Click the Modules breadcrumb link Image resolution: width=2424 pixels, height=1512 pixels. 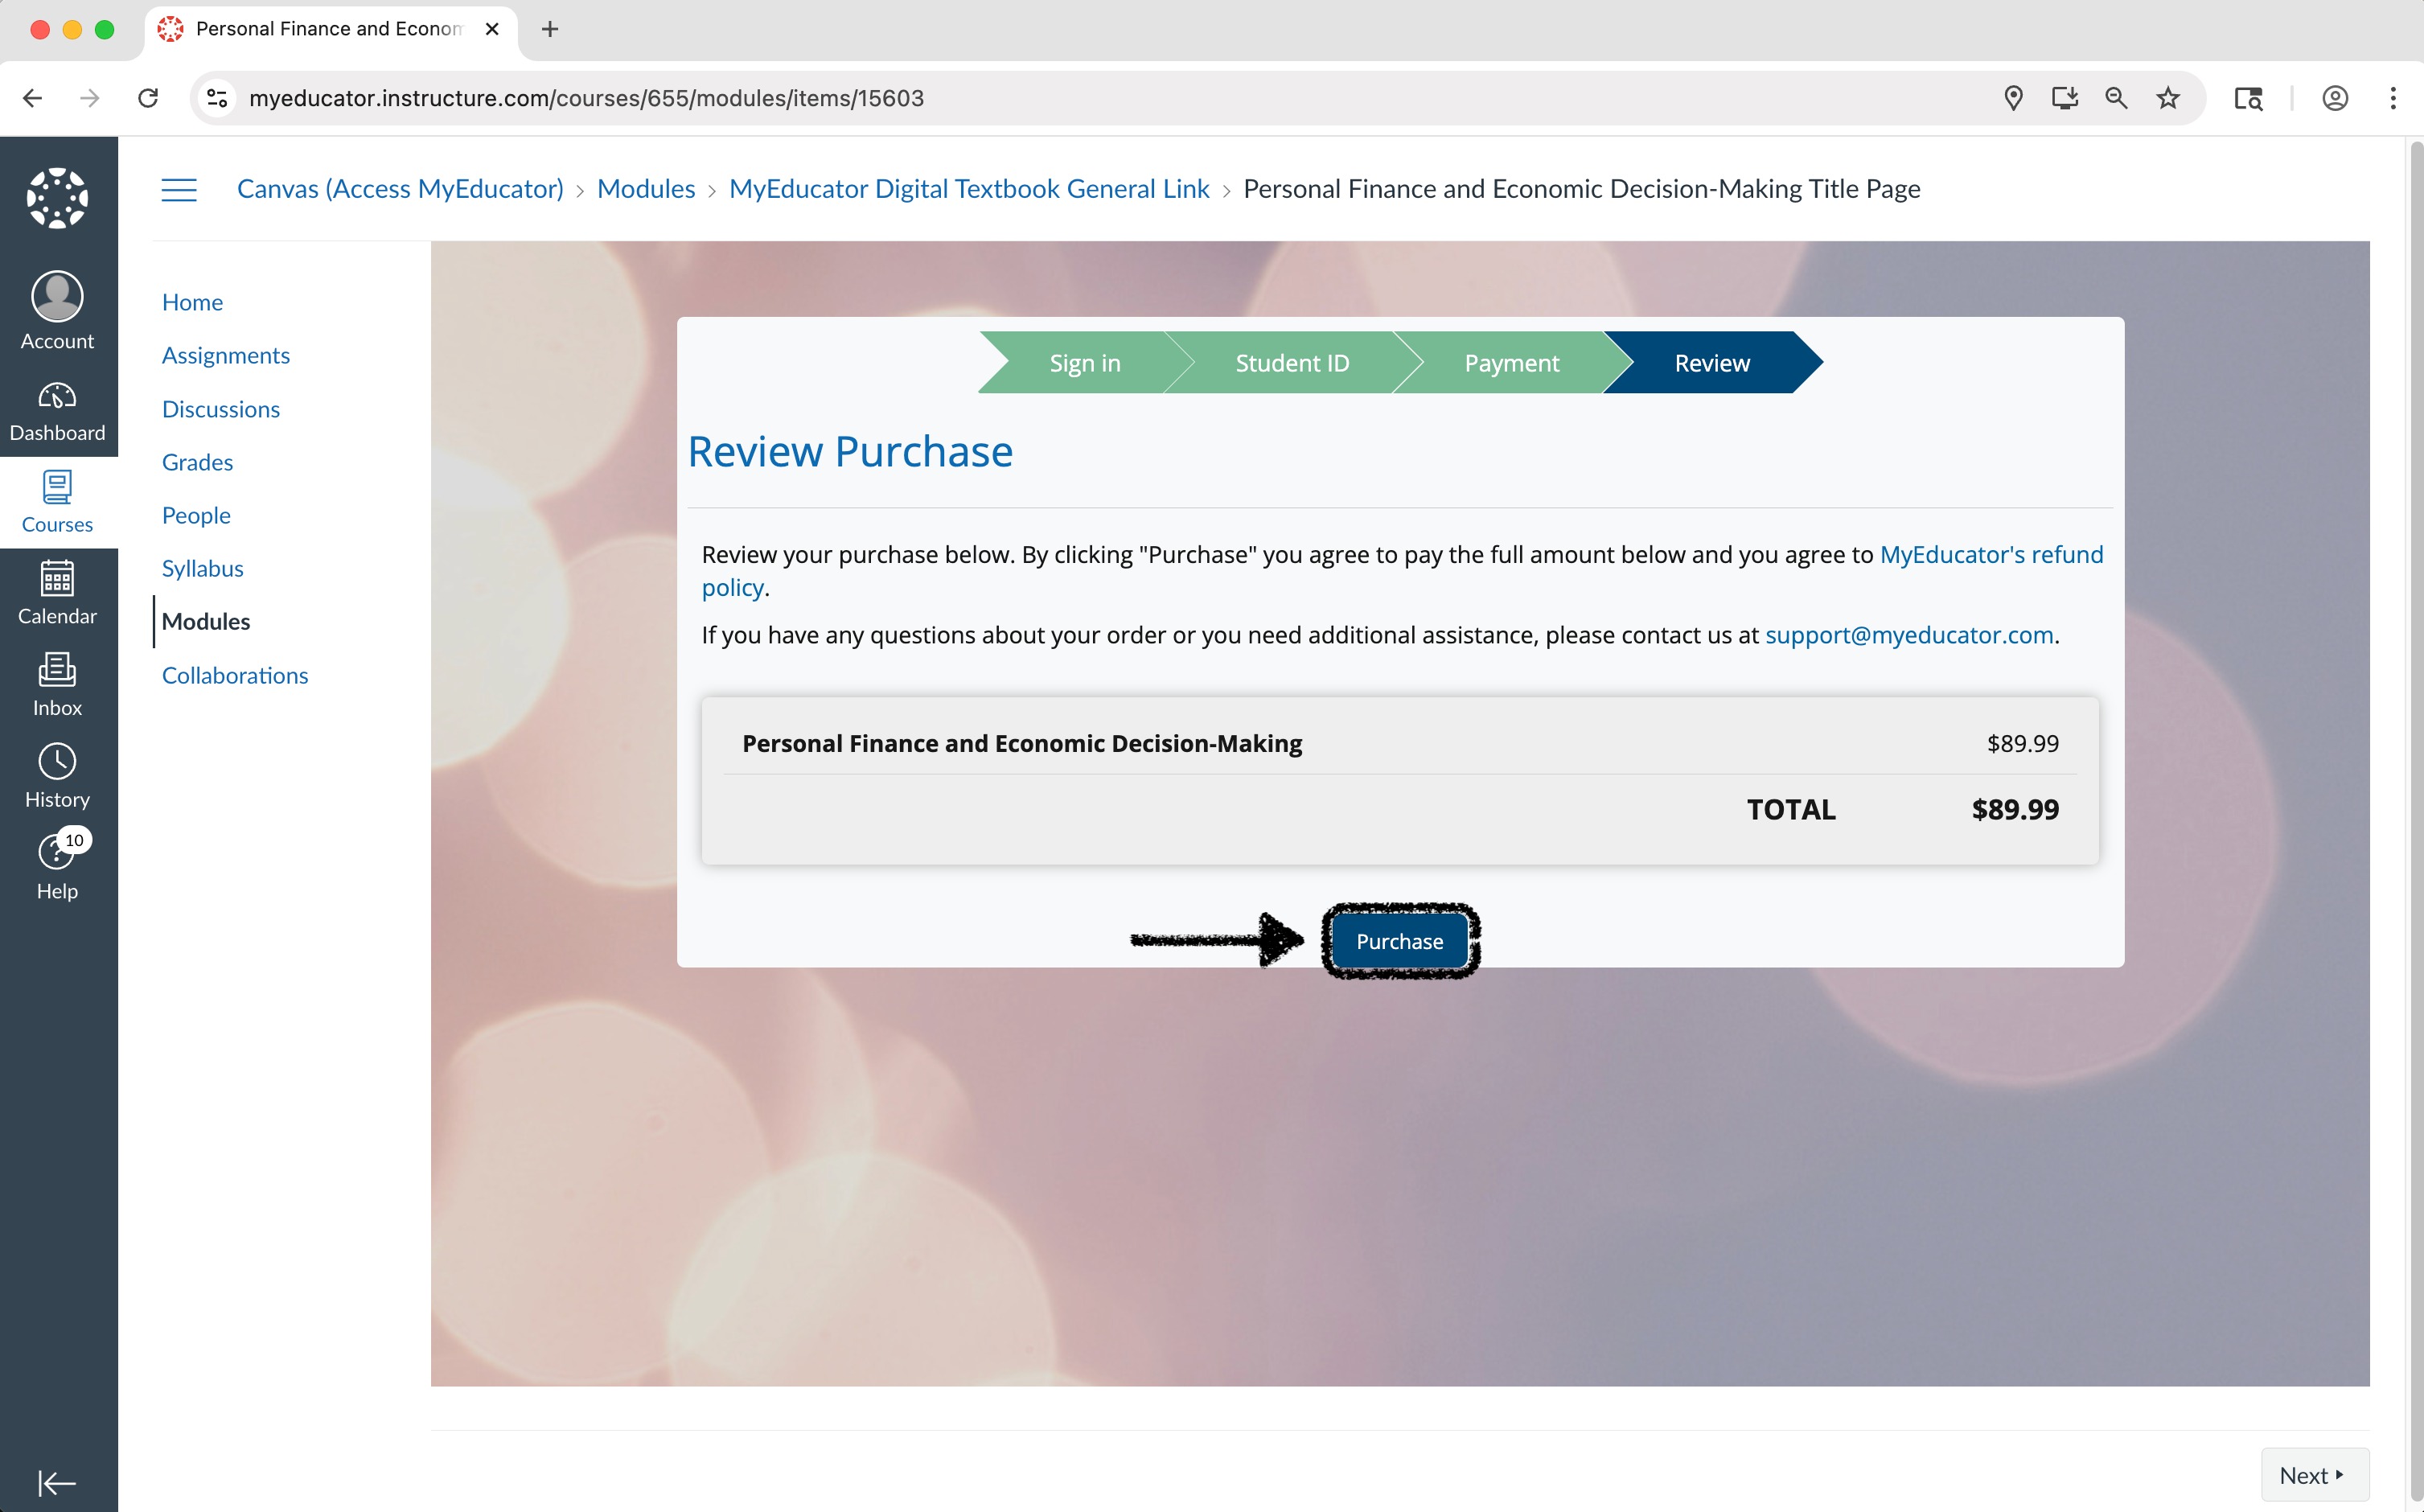coord(646,189)
